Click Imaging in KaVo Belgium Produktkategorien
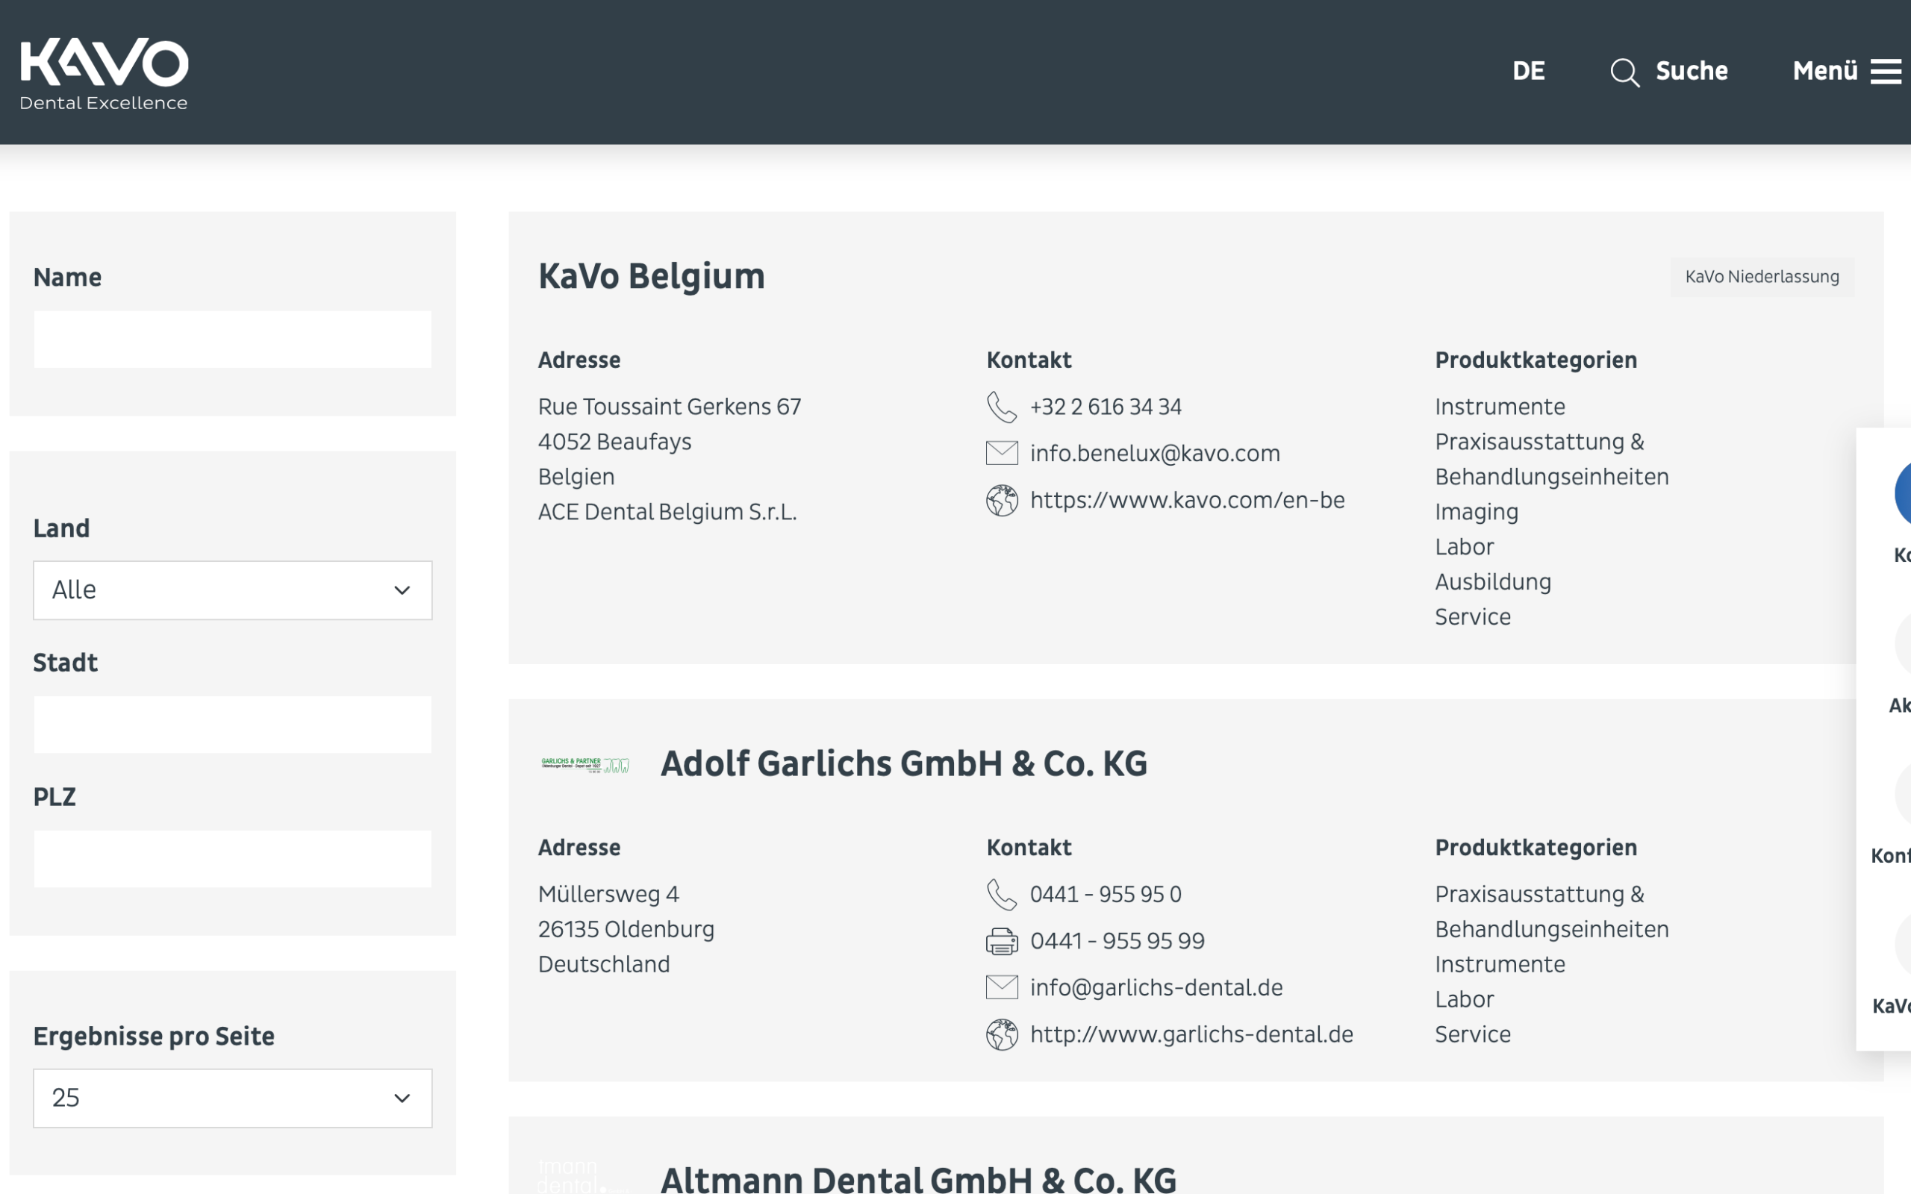This screenshot has width=1911, height=1194. point(1476,512)
